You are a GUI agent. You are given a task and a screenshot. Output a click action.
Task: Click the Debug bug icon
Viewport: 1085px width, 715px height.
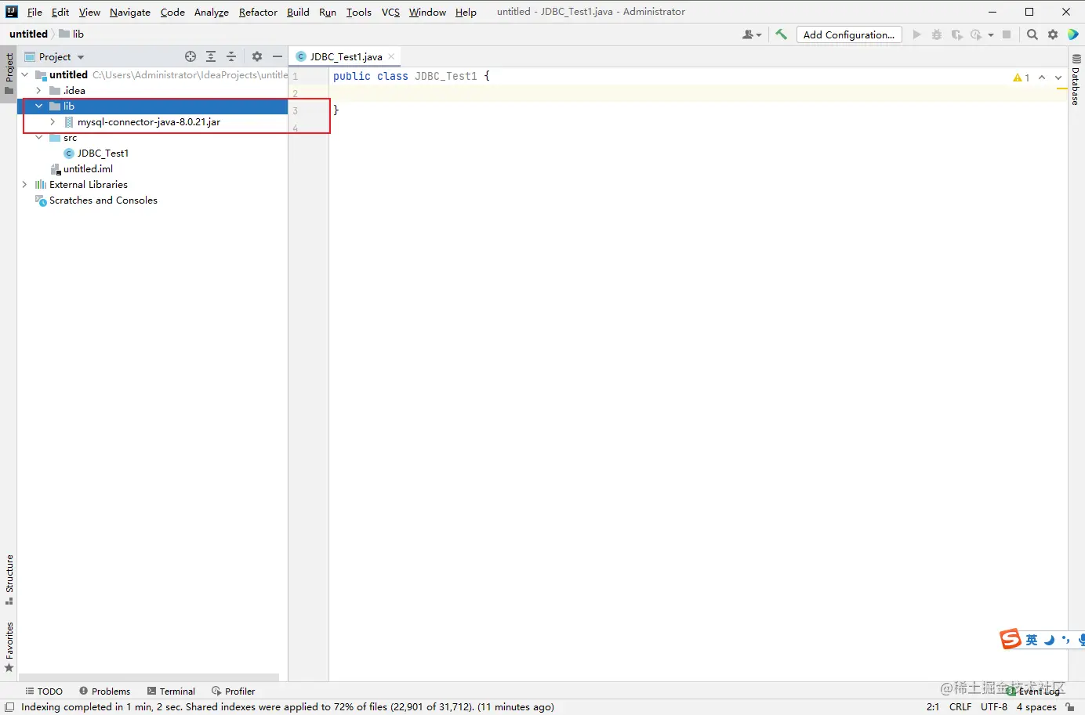936,34
